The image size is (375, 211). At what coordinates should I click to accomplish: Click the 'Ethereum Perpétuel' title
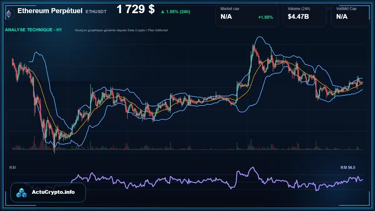tap(50, 11)
